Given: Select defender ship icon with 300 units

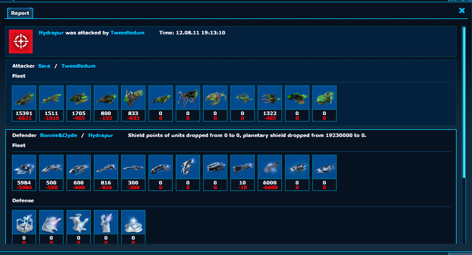Looking at the screenshot, I should 134,167.
